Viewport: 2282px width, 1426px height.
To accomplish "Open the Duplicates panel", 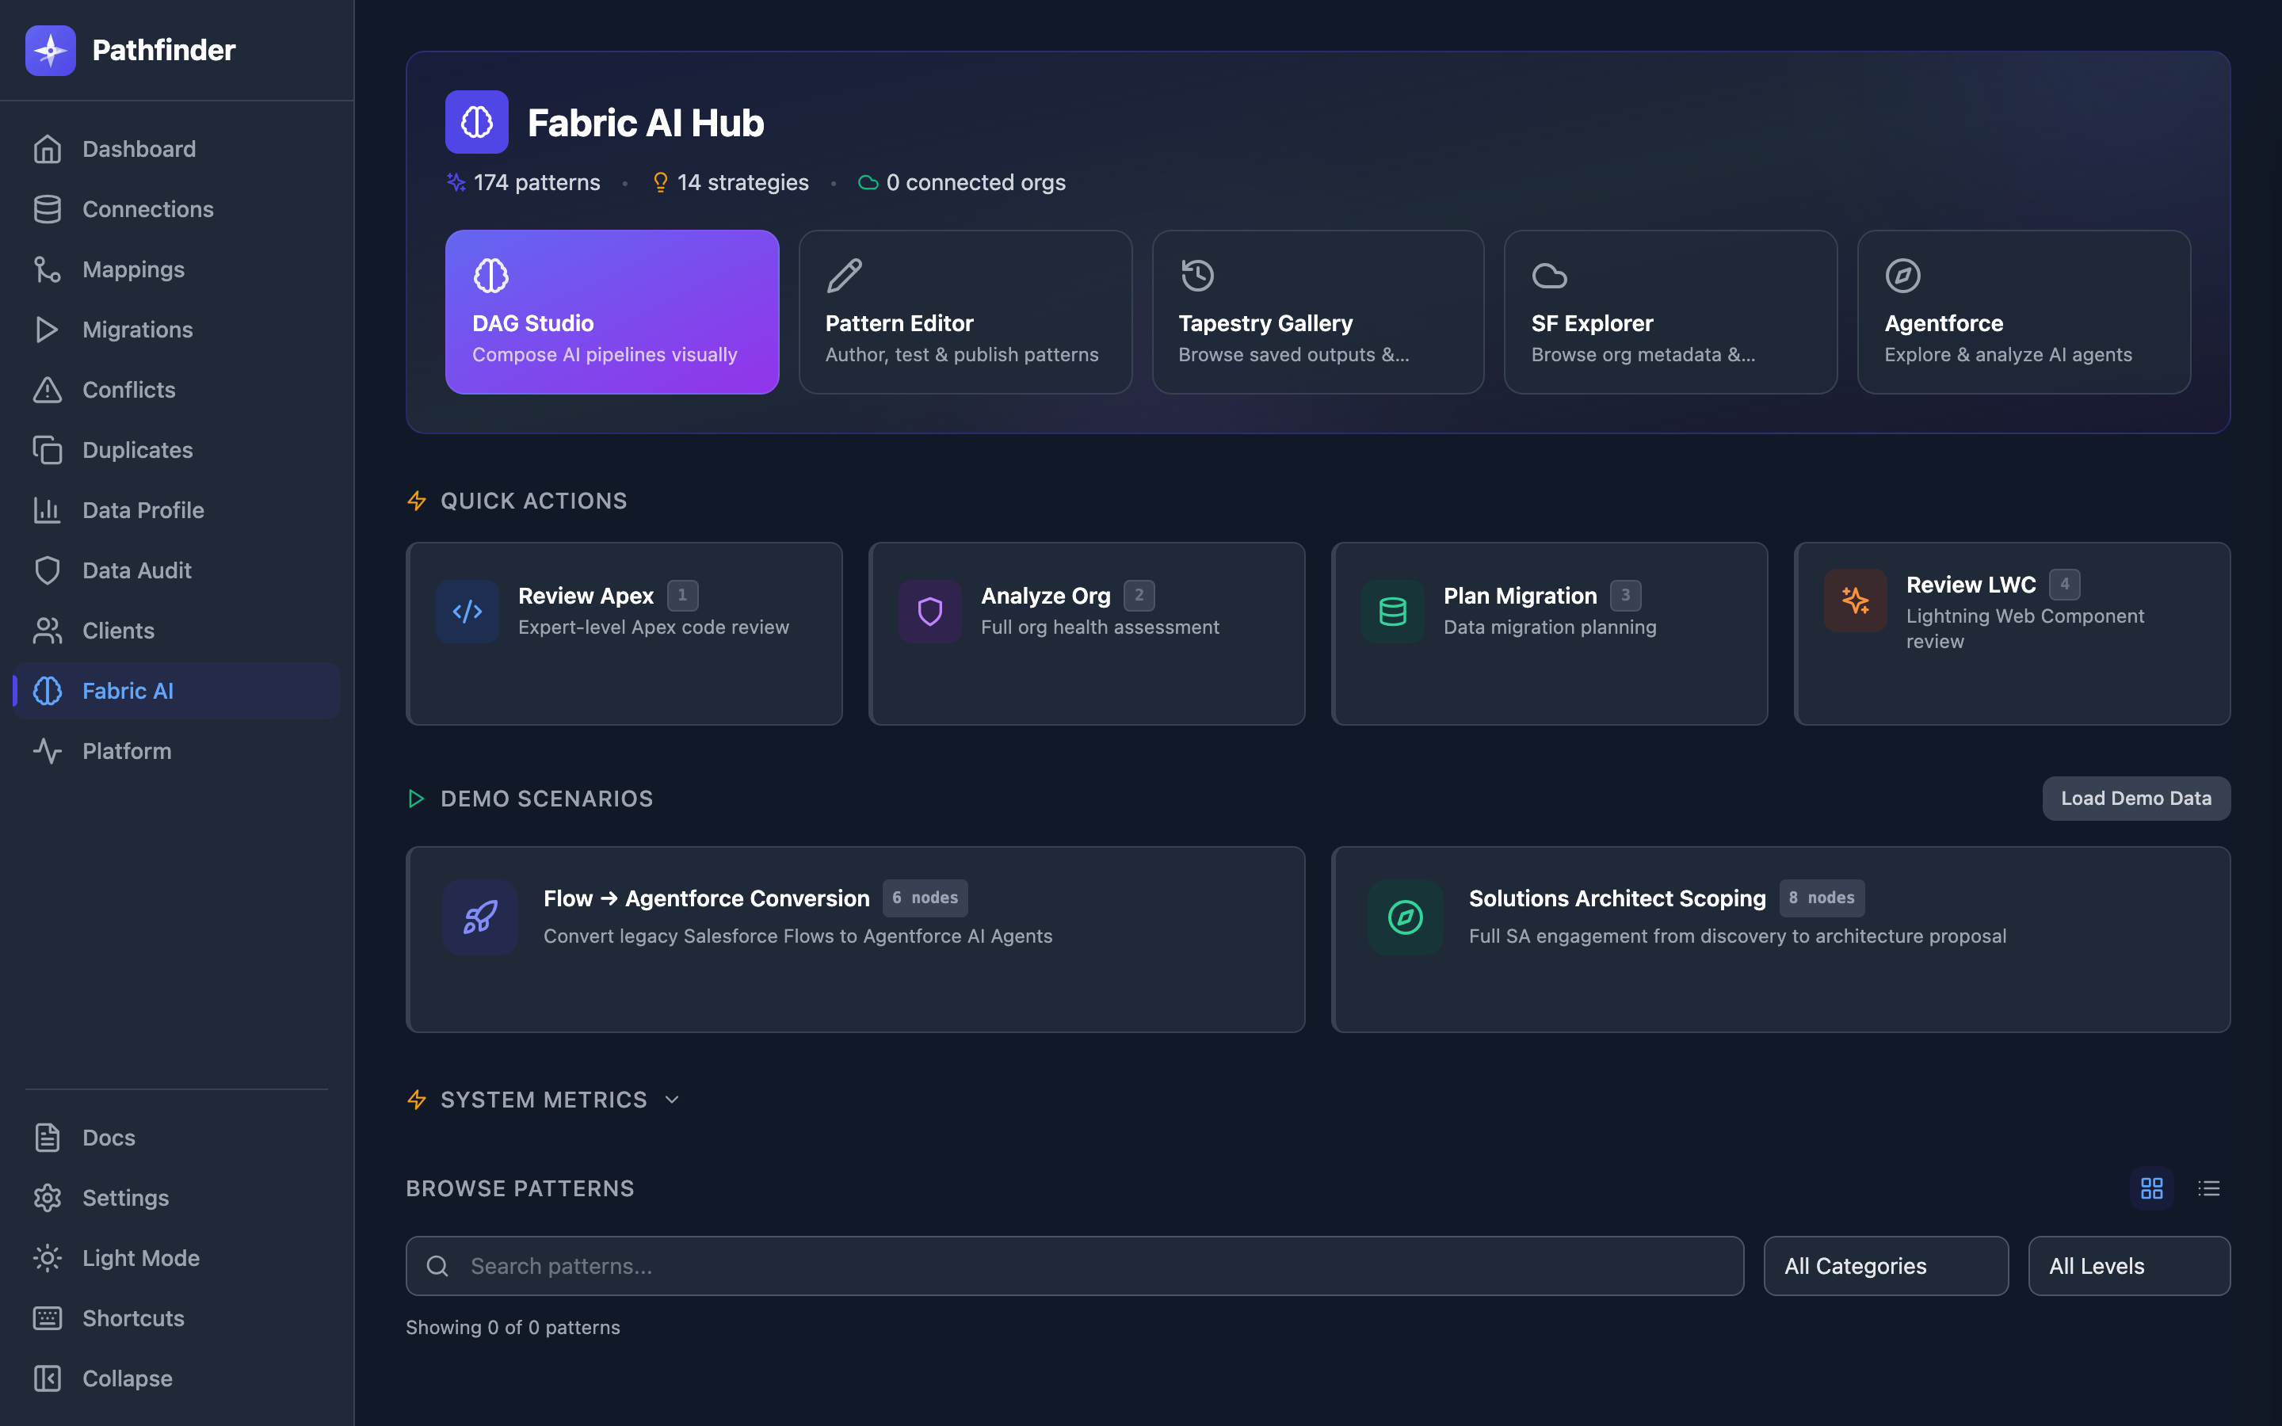I will (x=137, y=450).
